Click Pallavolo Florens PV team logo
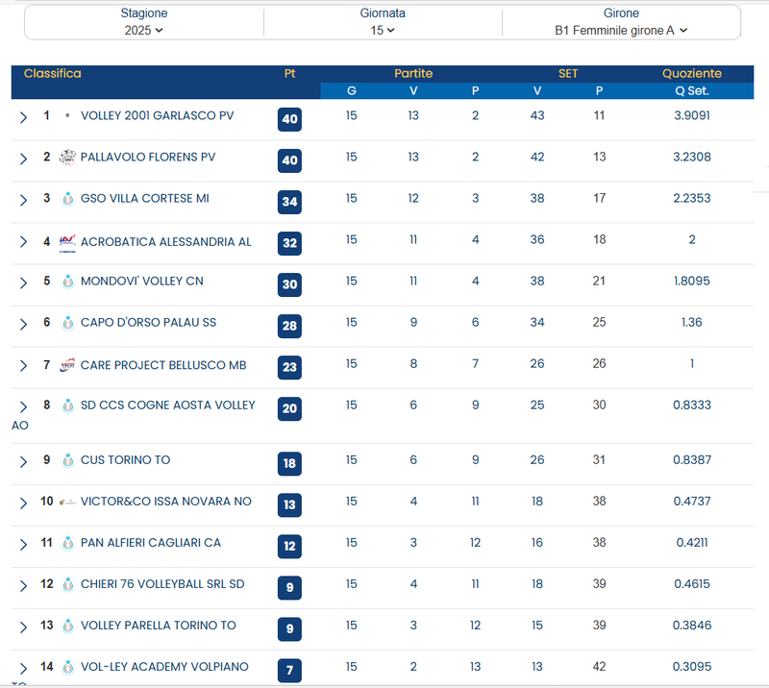 (67, 158)
